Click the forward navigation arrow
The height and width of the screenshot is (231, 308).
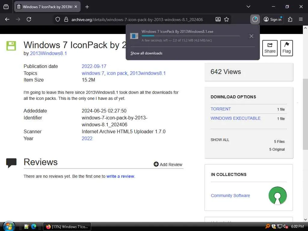click(18, 19)
